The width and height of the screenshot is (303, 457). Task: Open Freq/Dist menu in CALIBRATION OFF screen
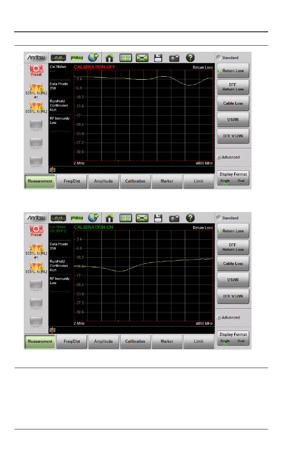72,181
